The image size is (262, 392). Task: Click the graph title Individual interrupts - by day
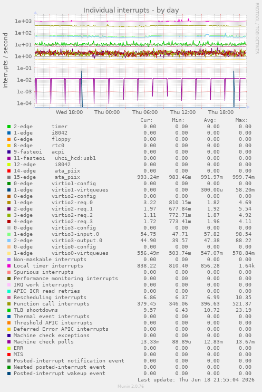click(131, 10)
